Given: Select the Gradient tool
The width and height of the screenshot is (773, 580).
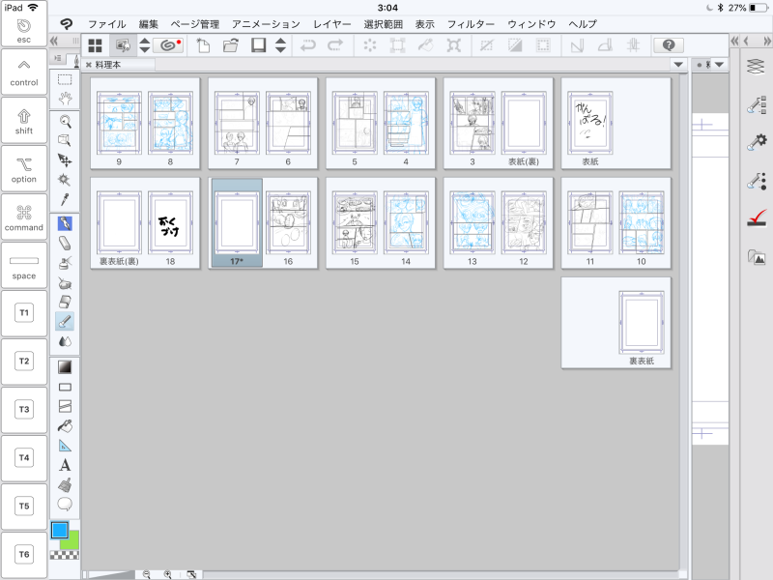Looking at the screenshot, I should click(x=65, y=367).
